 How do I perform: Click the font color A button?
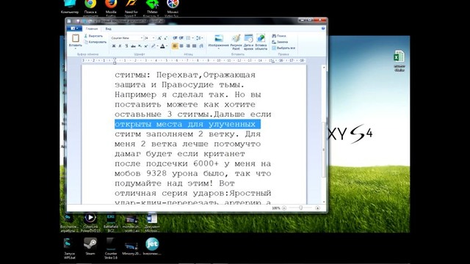[162, 46]
